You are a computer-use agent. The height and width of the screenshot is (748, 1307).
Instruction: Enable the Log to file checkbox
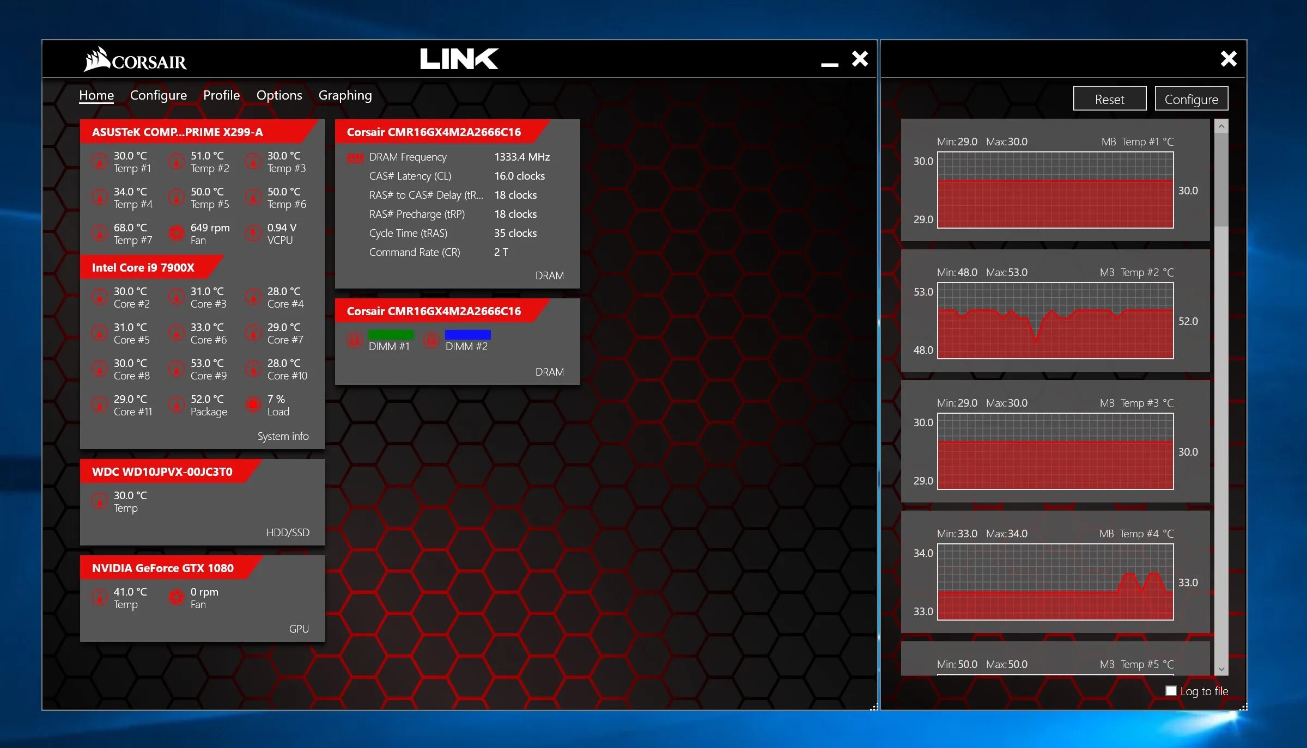pyautogui.click(x=1171, y=691)
